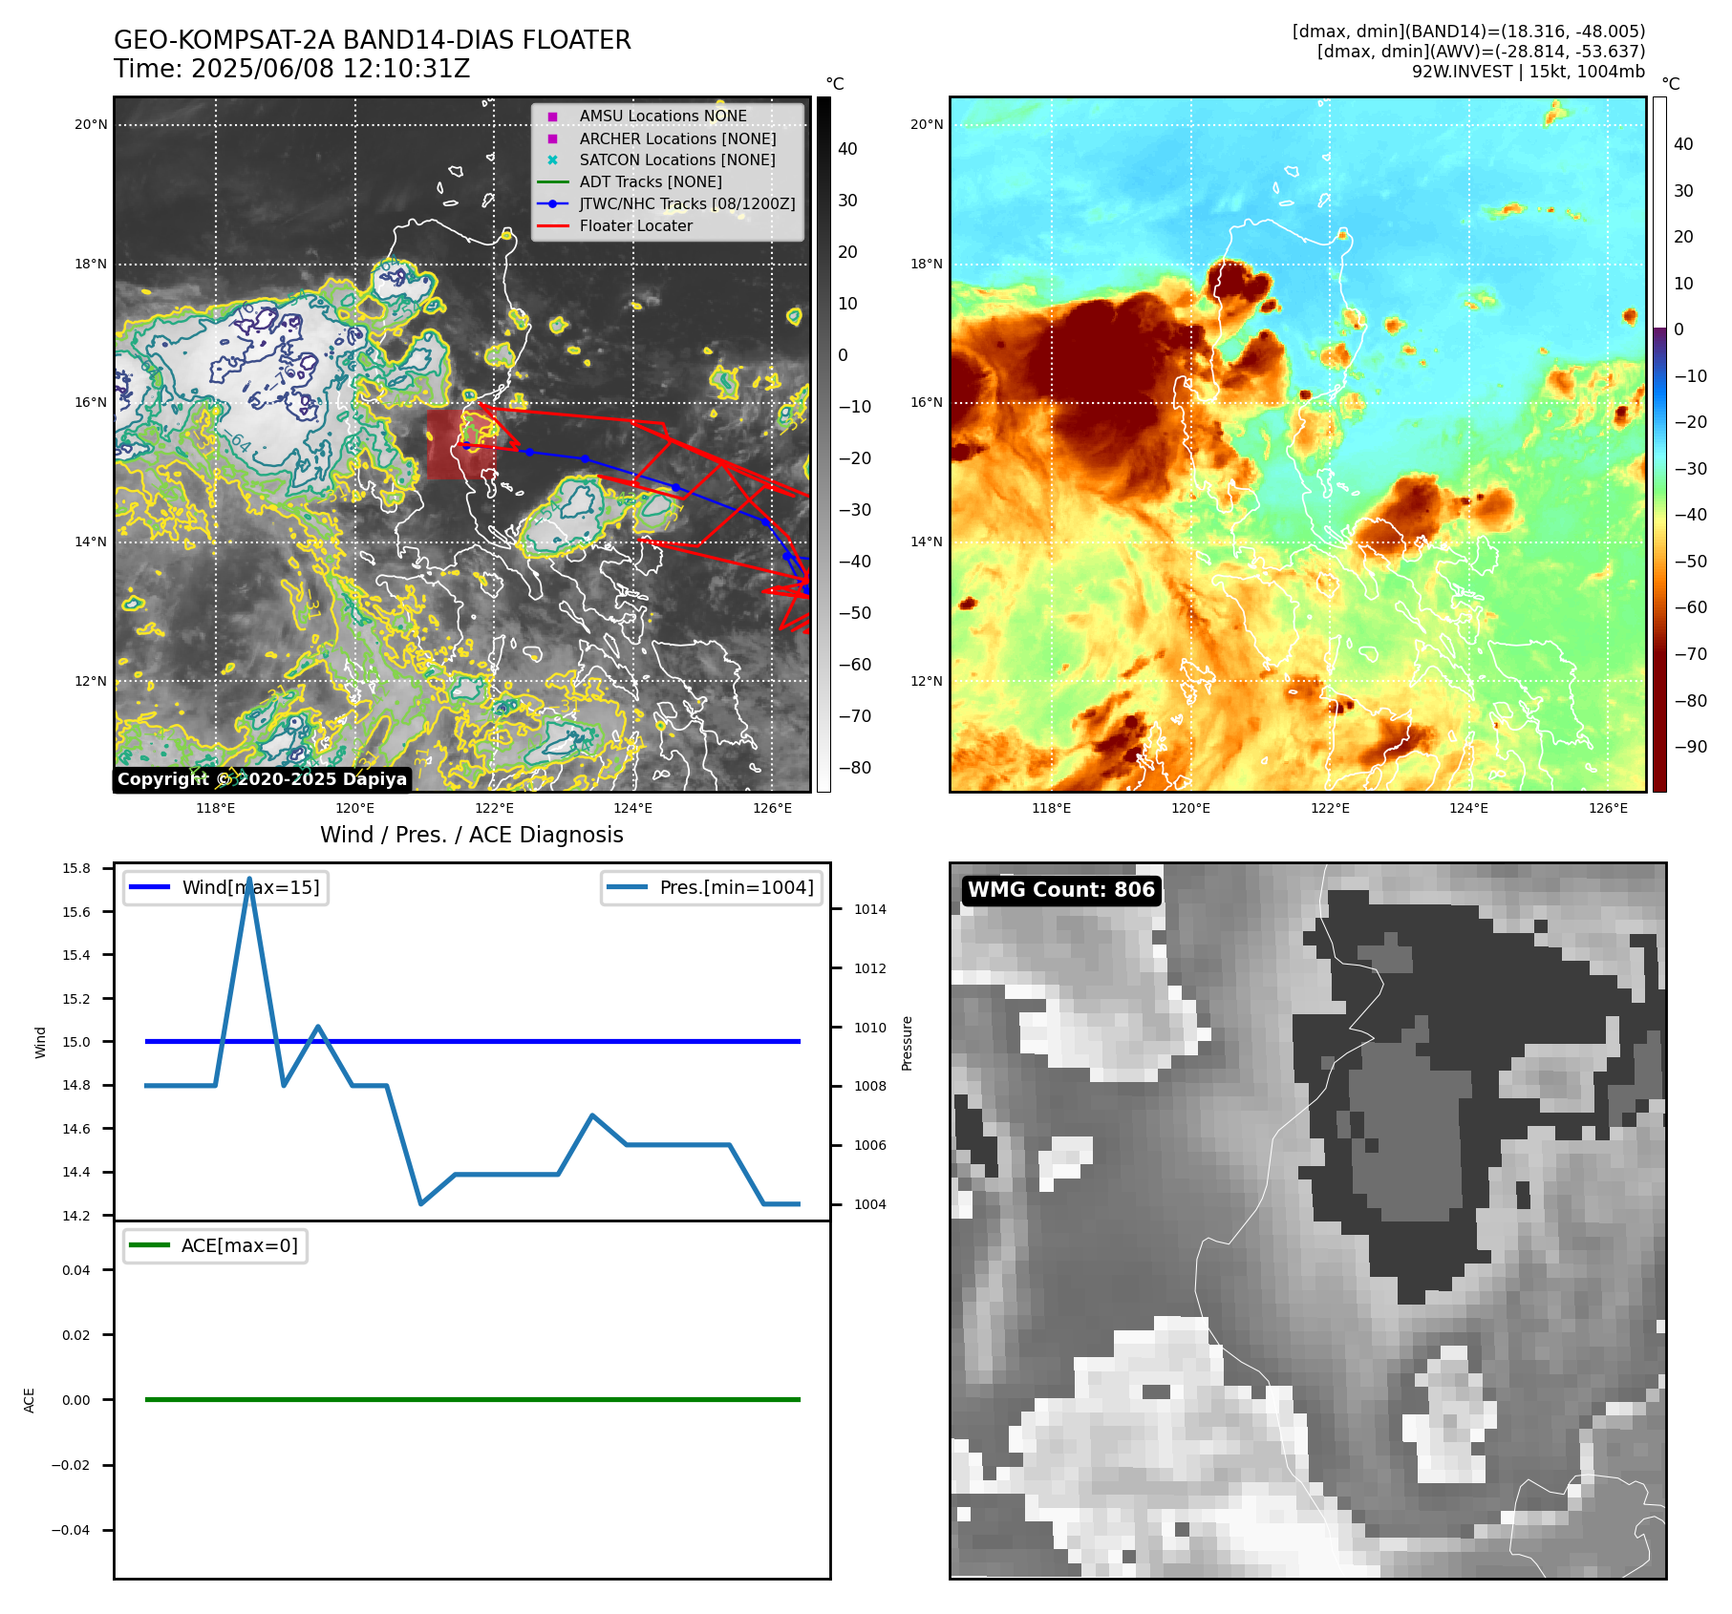The height and width of the screenshot is (1614, 1732).
Task: Click the 'Wind' y-axis label
Action: (40, 1042)
